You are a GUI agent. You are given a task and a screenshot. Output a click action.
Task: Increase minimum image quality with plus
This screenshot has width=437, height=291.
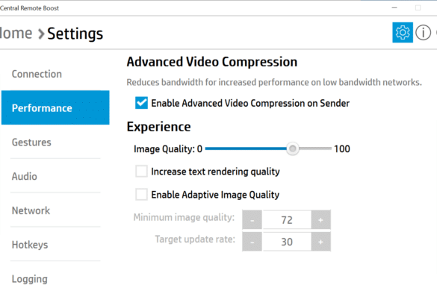320,219
